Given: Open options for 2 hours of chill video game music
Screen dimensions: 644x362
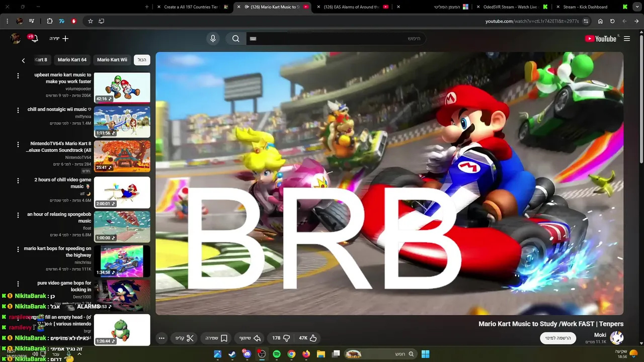Looking at the screenshot, I should coord(18,180).
